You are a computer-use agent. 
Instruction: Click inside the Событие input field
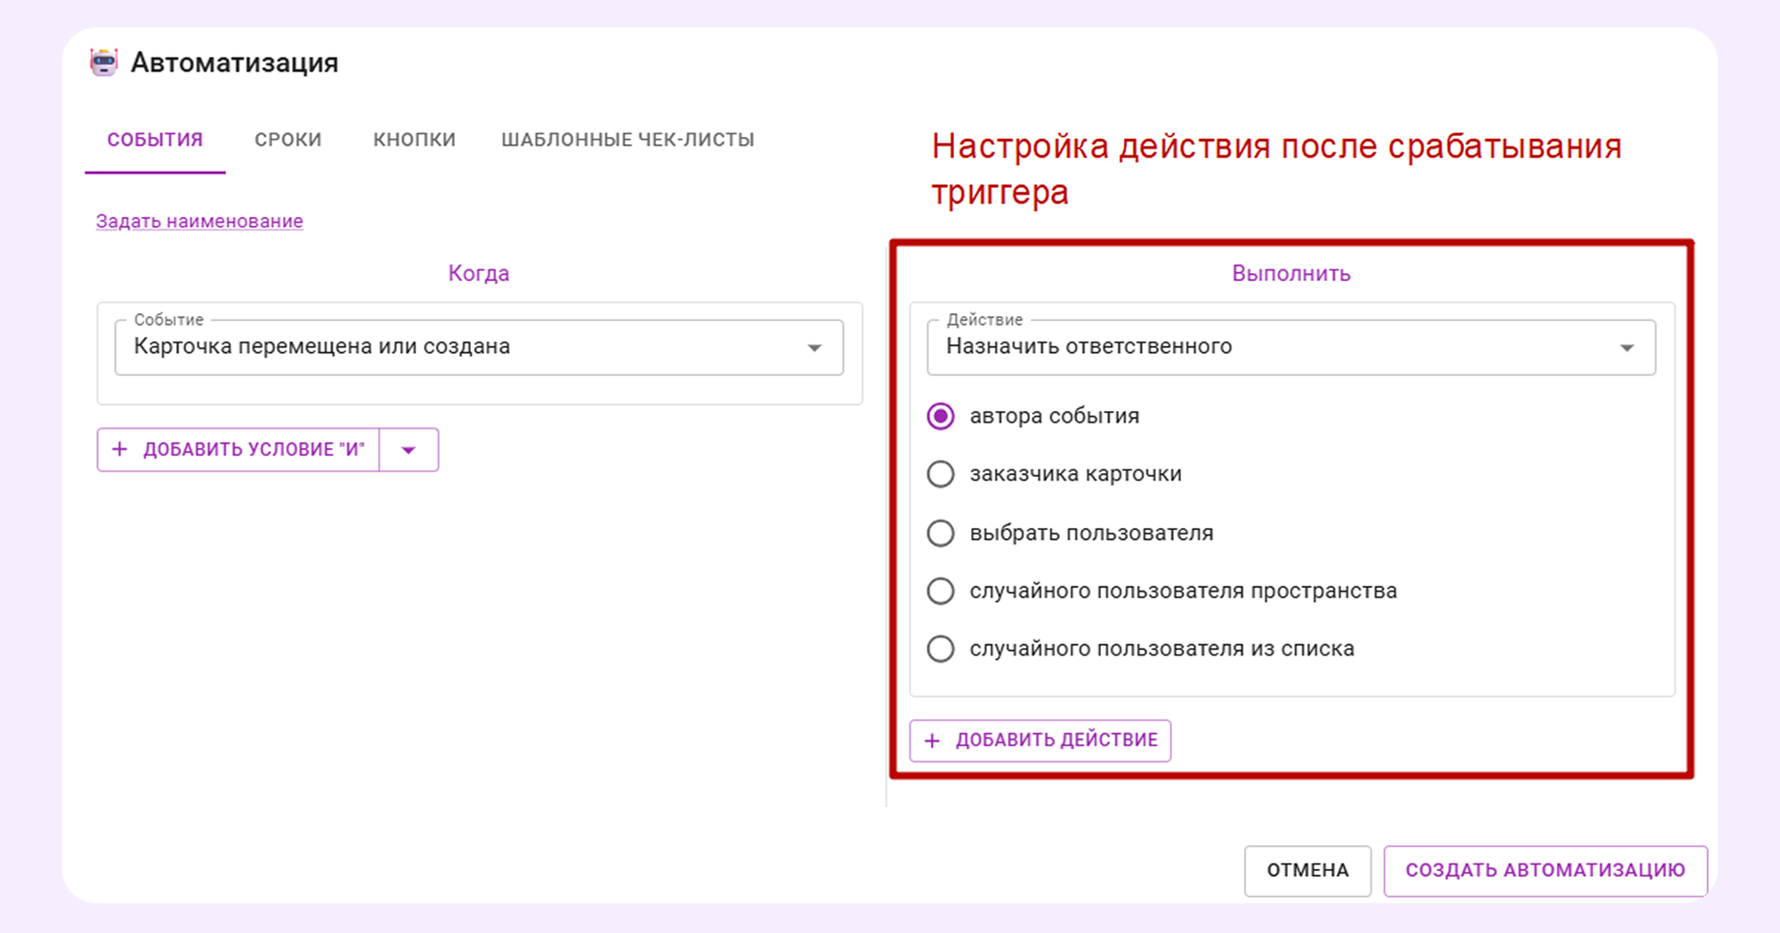(x=445, y=347)
